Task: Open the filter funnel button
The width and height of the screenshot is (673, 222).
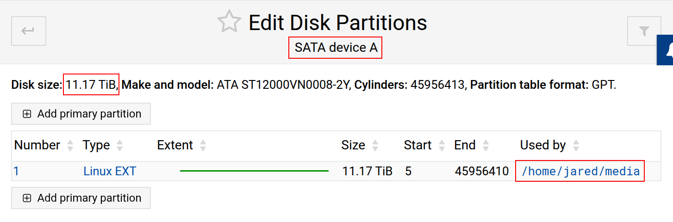Action: pos(644,31)
